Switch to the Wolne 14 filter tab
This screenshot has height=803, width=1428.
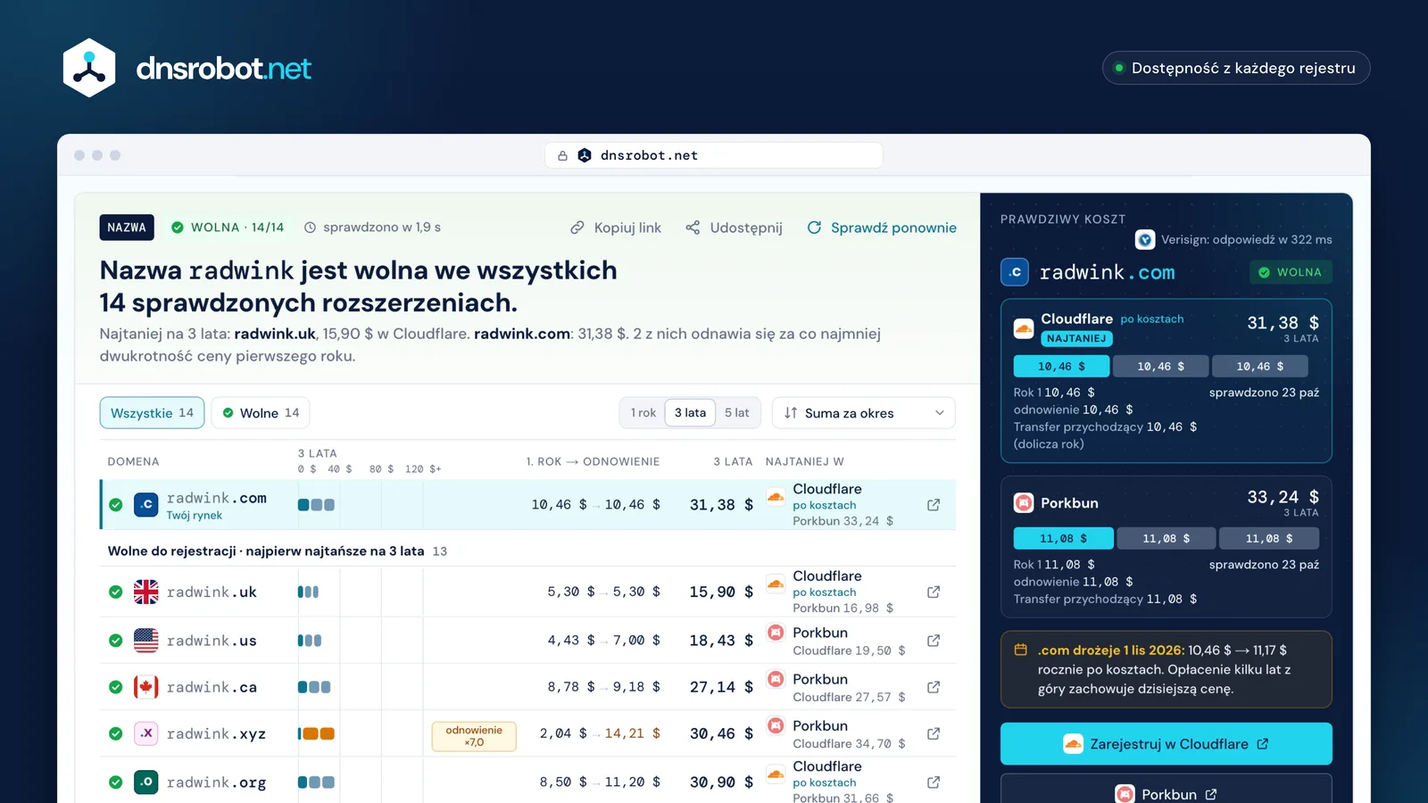click(261, 413)
